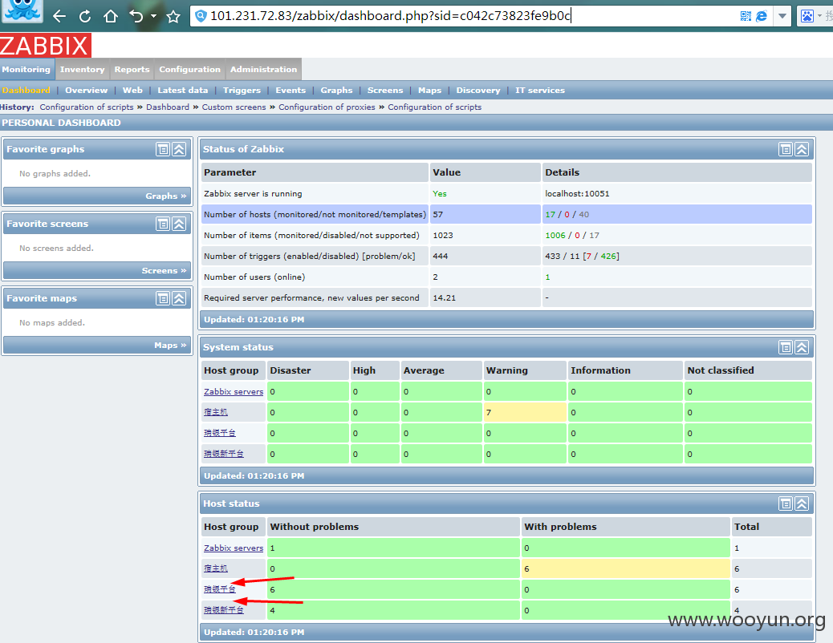Click the Screens » link
833x643 pixels.
pos(165,271)
